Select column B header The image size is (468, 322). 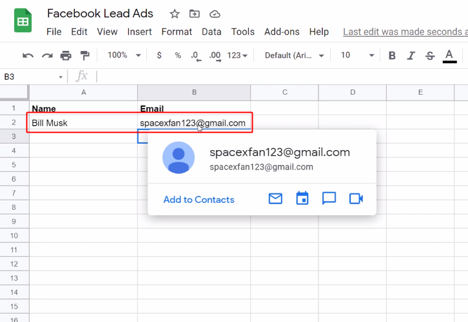pyautogui.click(x=194, y=93)
